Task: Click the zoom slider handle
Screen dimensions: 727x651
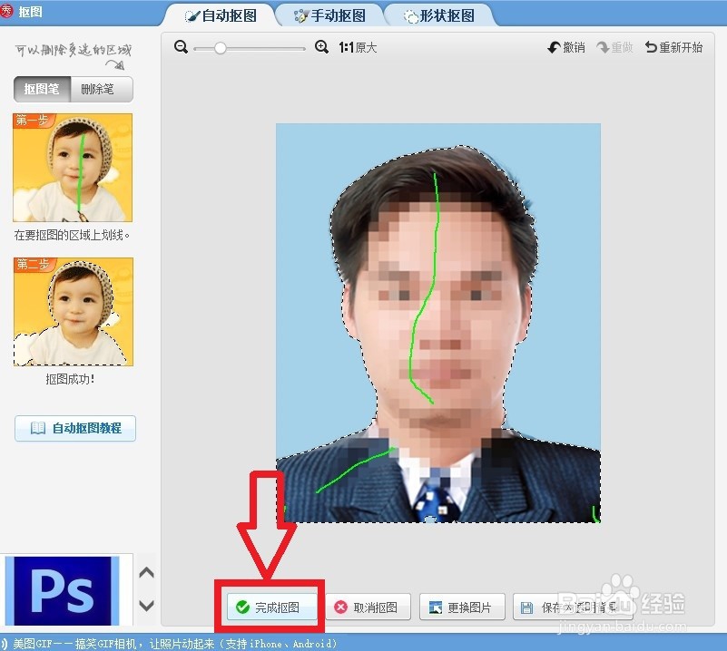Action: click(220, 47)
